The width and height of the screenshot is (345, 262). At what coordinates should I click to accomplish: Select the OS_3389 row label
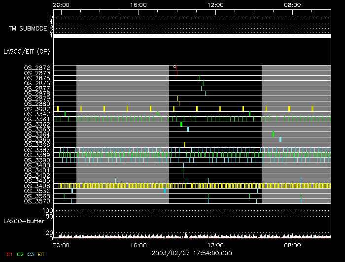pos(37,155)
